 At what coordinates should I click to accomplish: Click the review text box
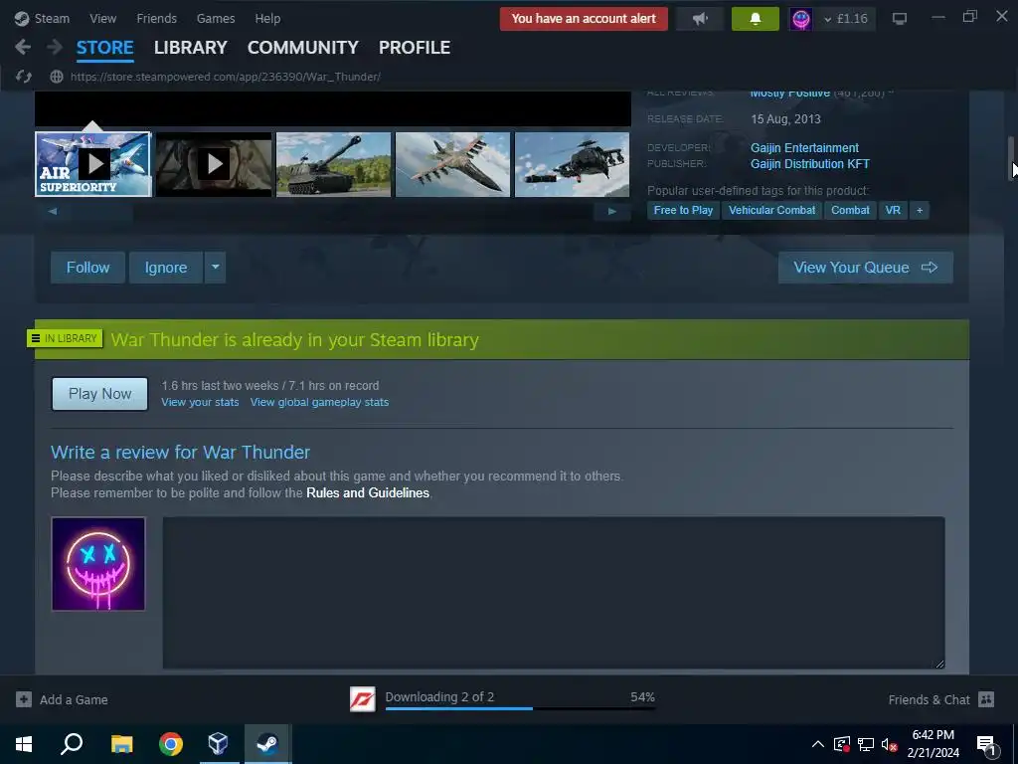click(554, 593)
